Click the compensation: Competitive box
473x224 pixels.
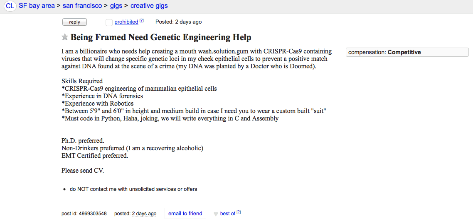click(x=407, y=53)
